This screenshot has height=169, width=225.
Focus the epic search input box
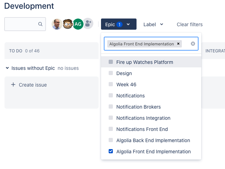151,44
